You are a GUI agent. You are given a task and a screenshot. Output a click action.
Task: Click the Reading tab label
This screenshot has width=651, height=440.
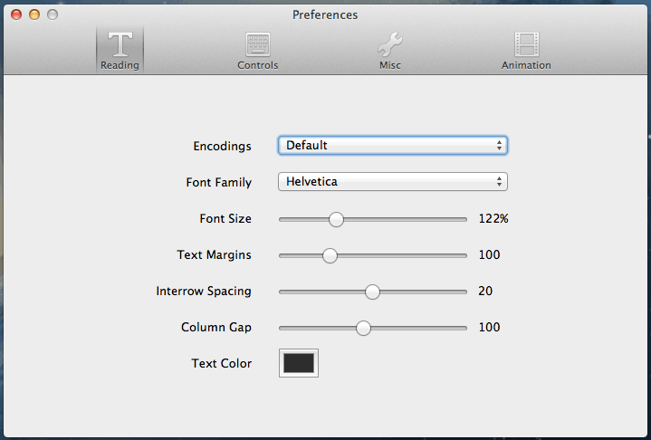coord(120,65)
